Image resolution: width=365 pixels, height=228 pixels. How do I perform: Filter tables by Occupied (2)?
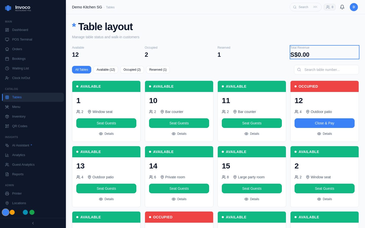132,69
